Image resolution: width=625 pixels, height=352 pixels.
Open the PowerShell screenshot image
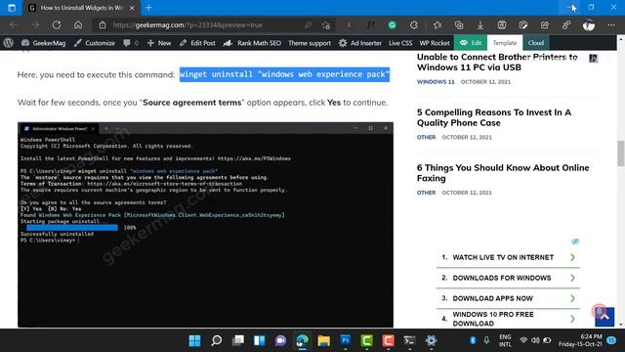click(205, 225)
